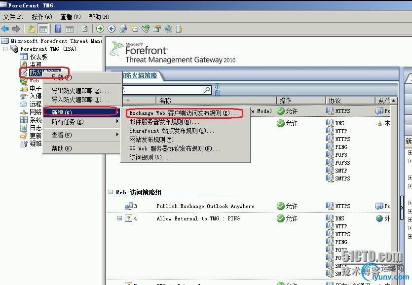Open the 查看(V) menu in menu bar

pyautogui.click(x=71, y=17)
